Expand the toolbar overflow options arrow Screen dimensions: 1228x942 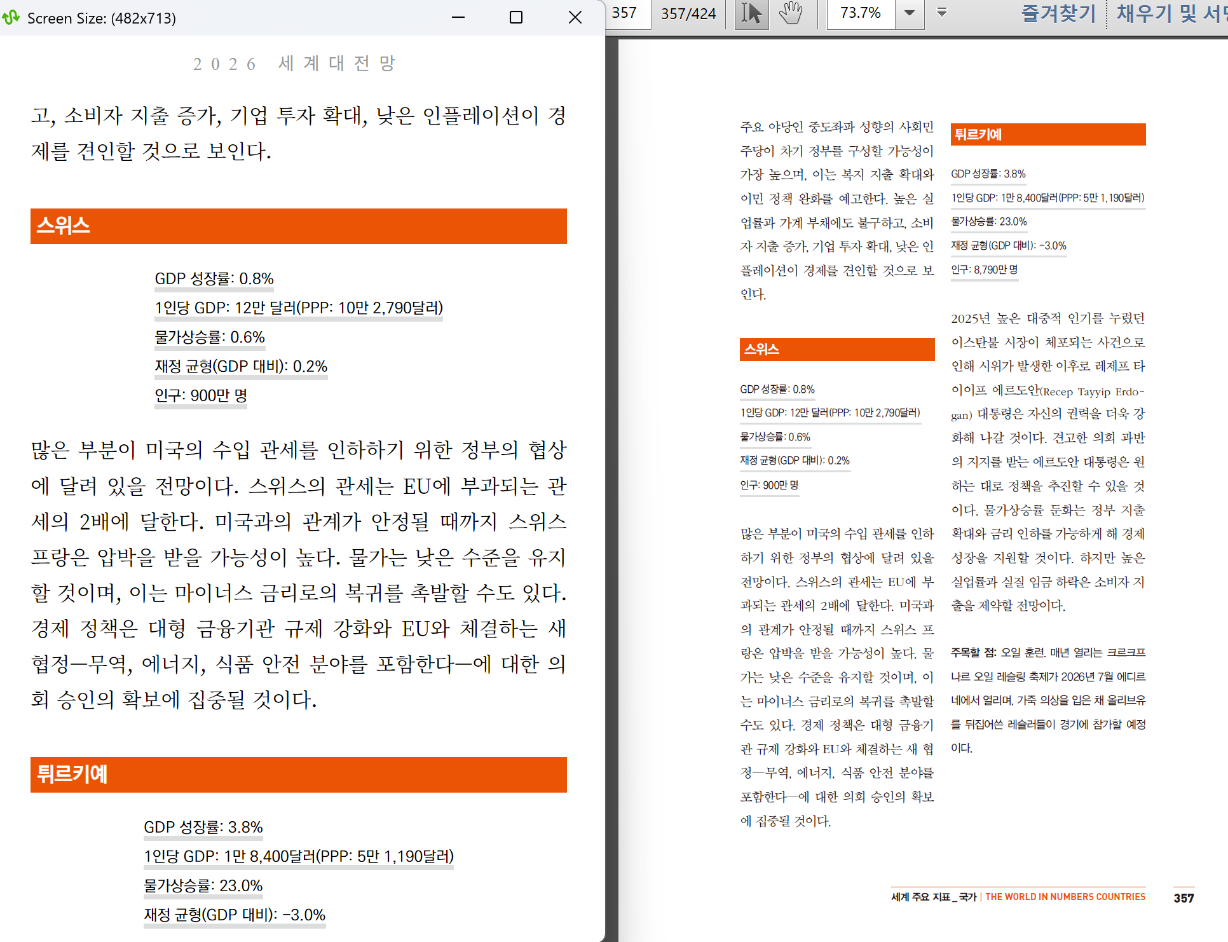[942, 13]
